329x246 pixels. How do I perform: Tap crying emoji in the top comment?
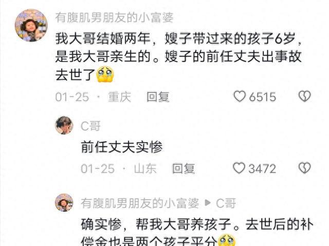pos(105,74)
